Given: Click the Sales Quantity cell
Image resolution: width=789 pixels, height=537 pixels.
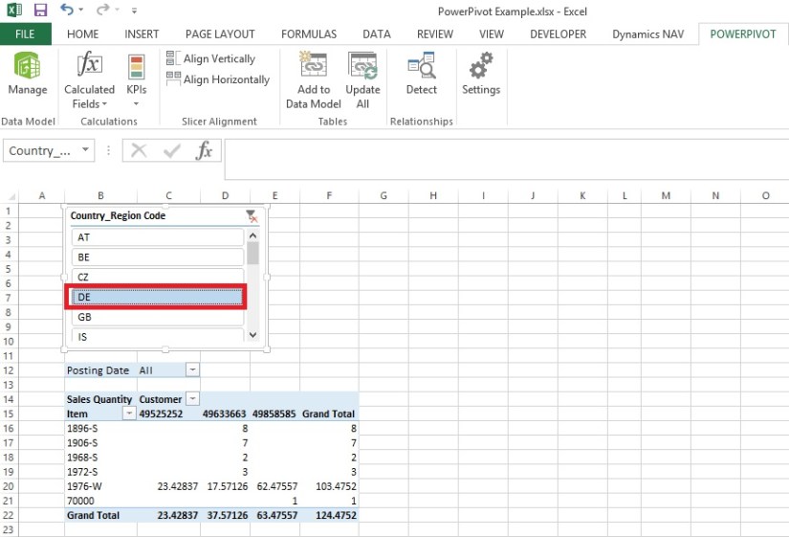Looking at the screenshot, I should (99, 399).
